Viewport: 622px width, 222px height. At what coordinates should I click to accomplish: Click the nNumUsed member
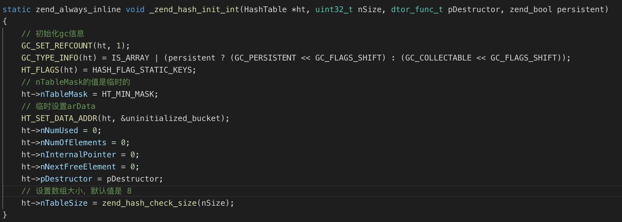coord(59,130)
